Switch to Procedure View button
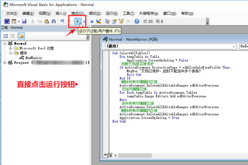Screen dimensions: 248x165 point(105,155)
